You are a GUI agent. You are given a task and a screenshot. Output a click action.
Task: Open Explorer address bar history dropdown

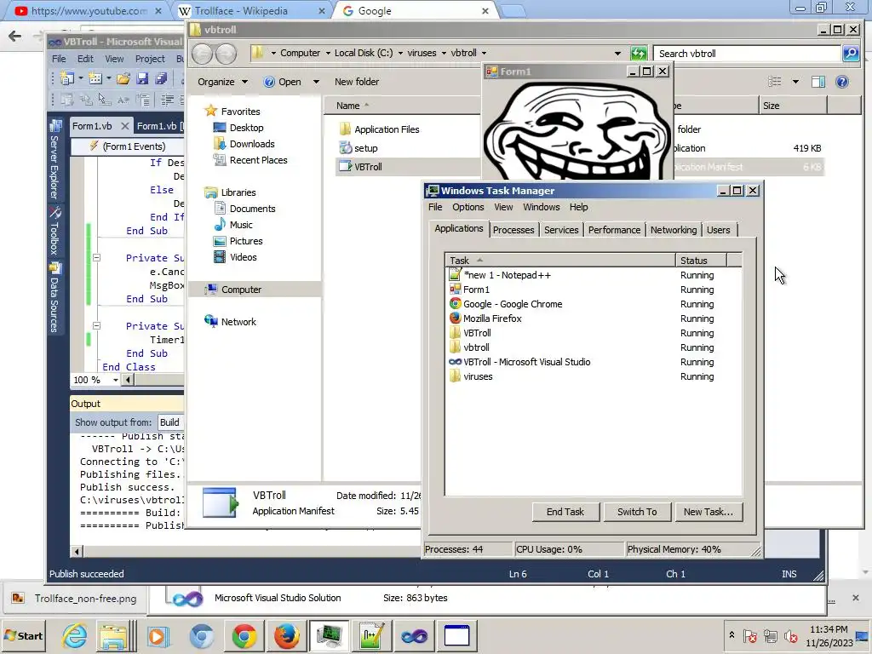pyautogui.click(x=617, y=54)
